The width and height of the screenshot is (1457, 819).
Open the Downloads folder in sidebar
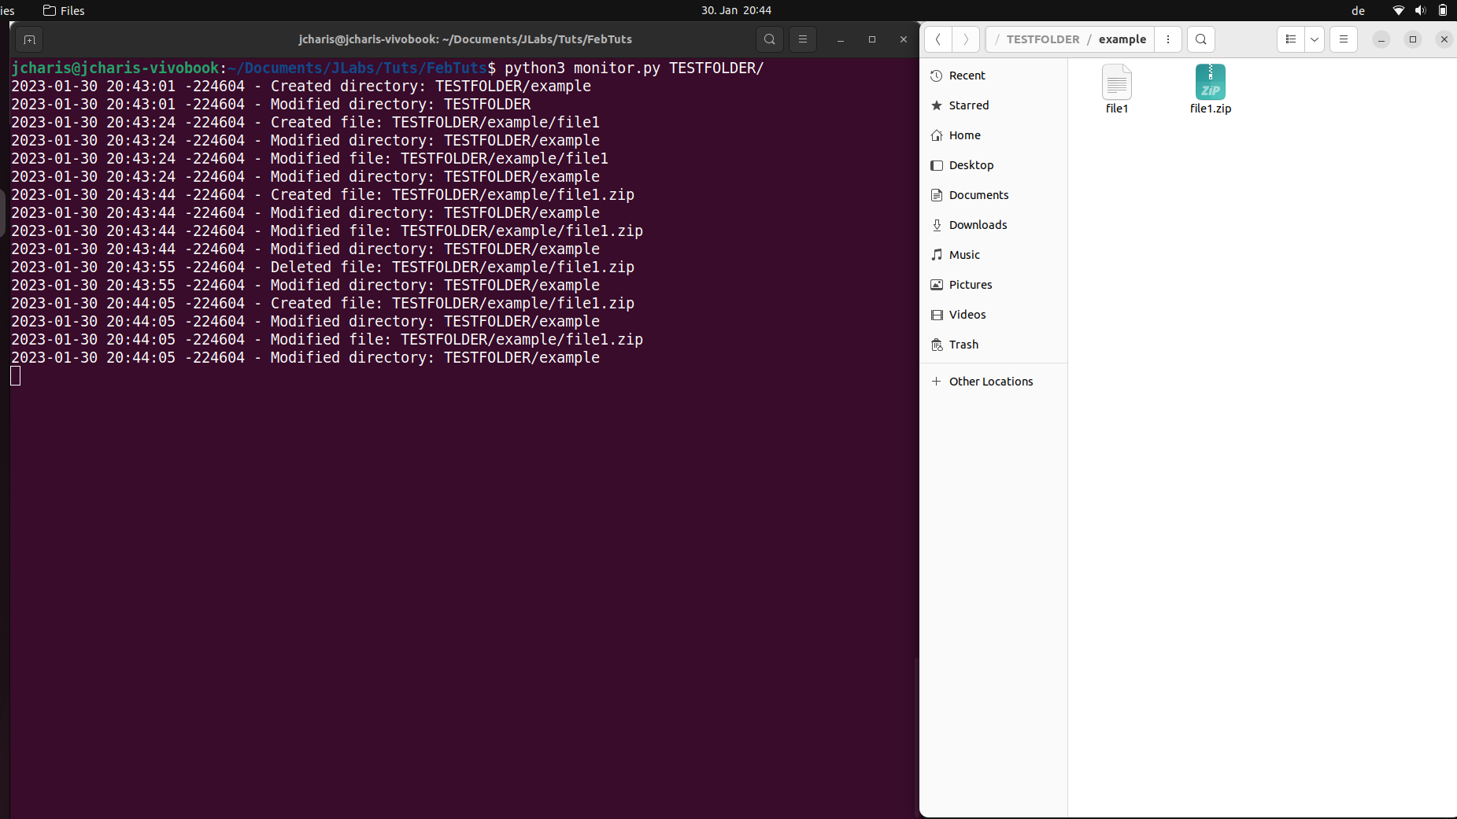[978, 225]
